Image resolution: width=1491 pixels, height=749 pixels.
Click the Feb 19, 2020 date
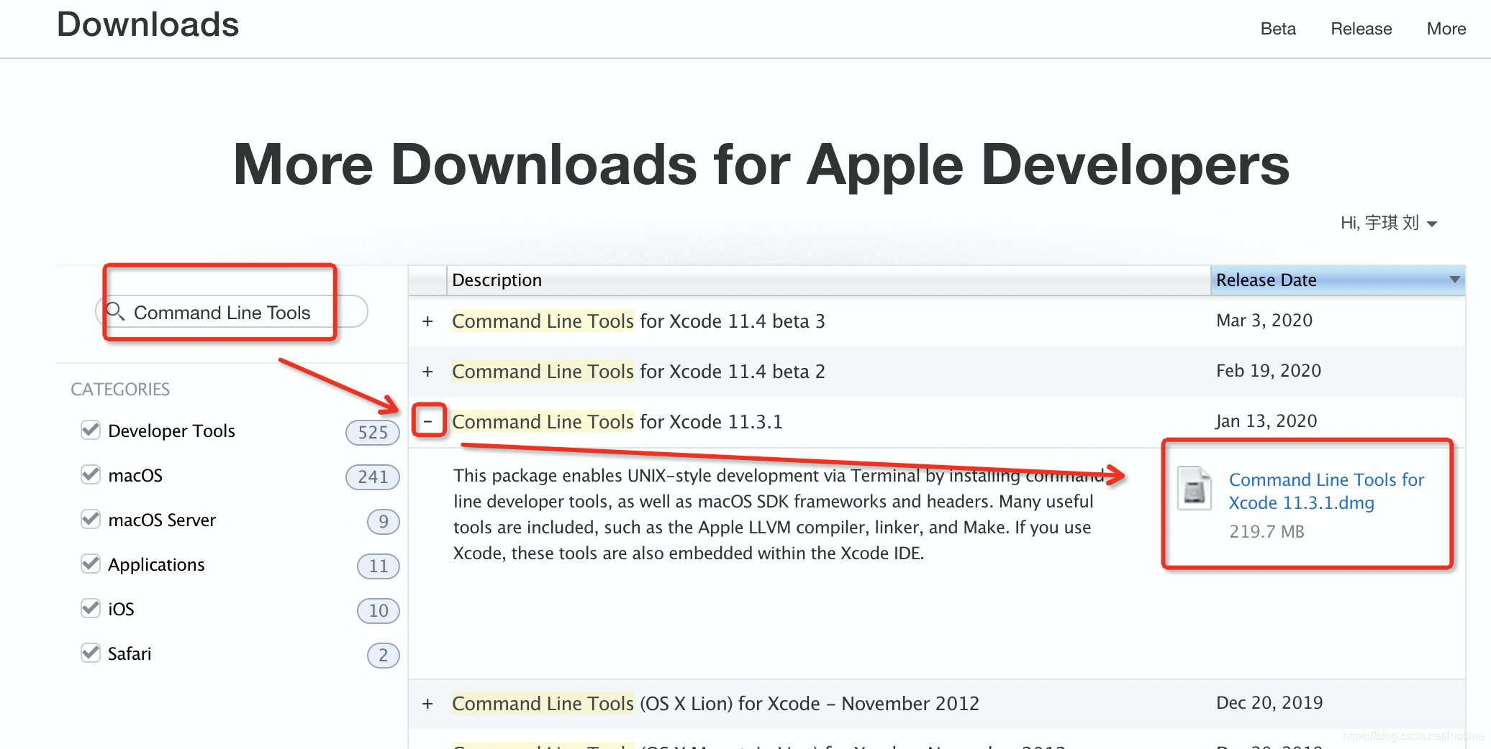(1269, 371)
